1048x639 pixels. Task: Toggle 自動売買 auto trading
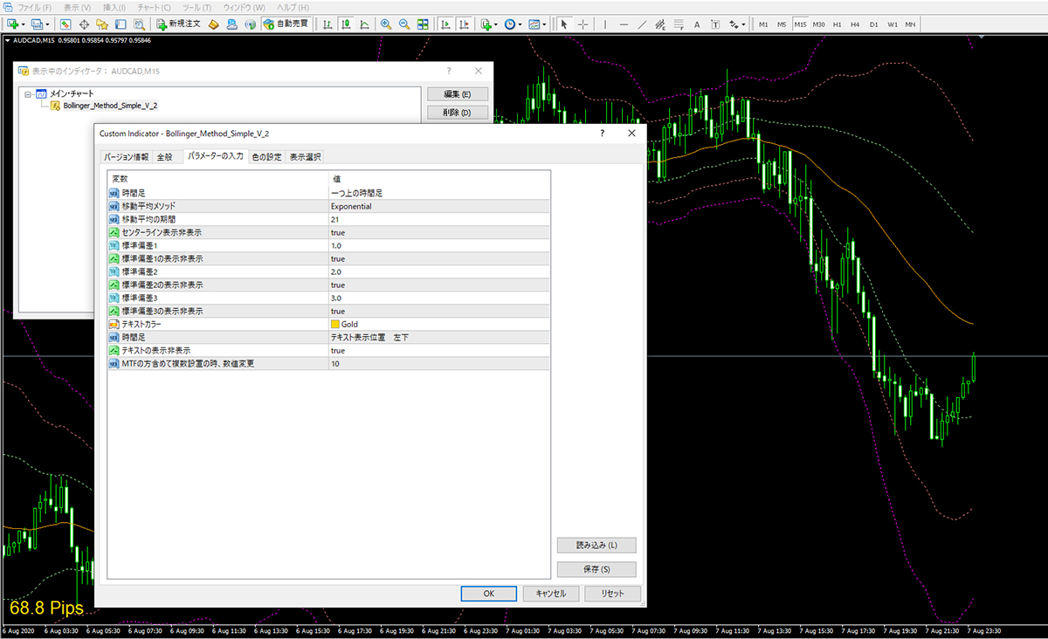(x=286, y=24)
